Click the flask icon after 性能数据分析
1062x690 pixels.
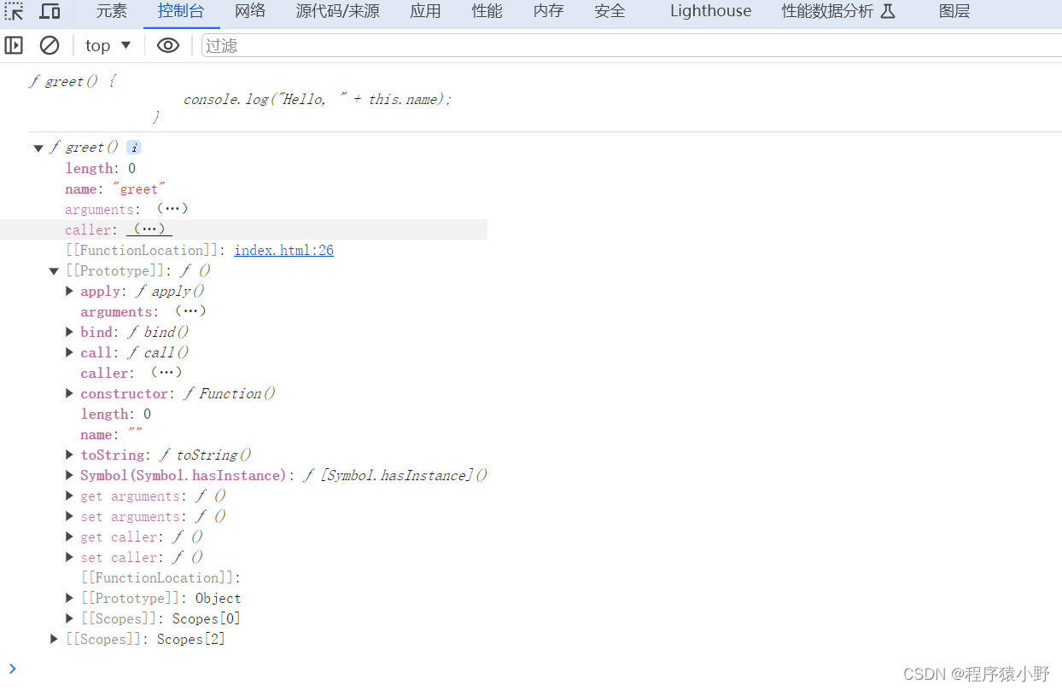[888, 12]
